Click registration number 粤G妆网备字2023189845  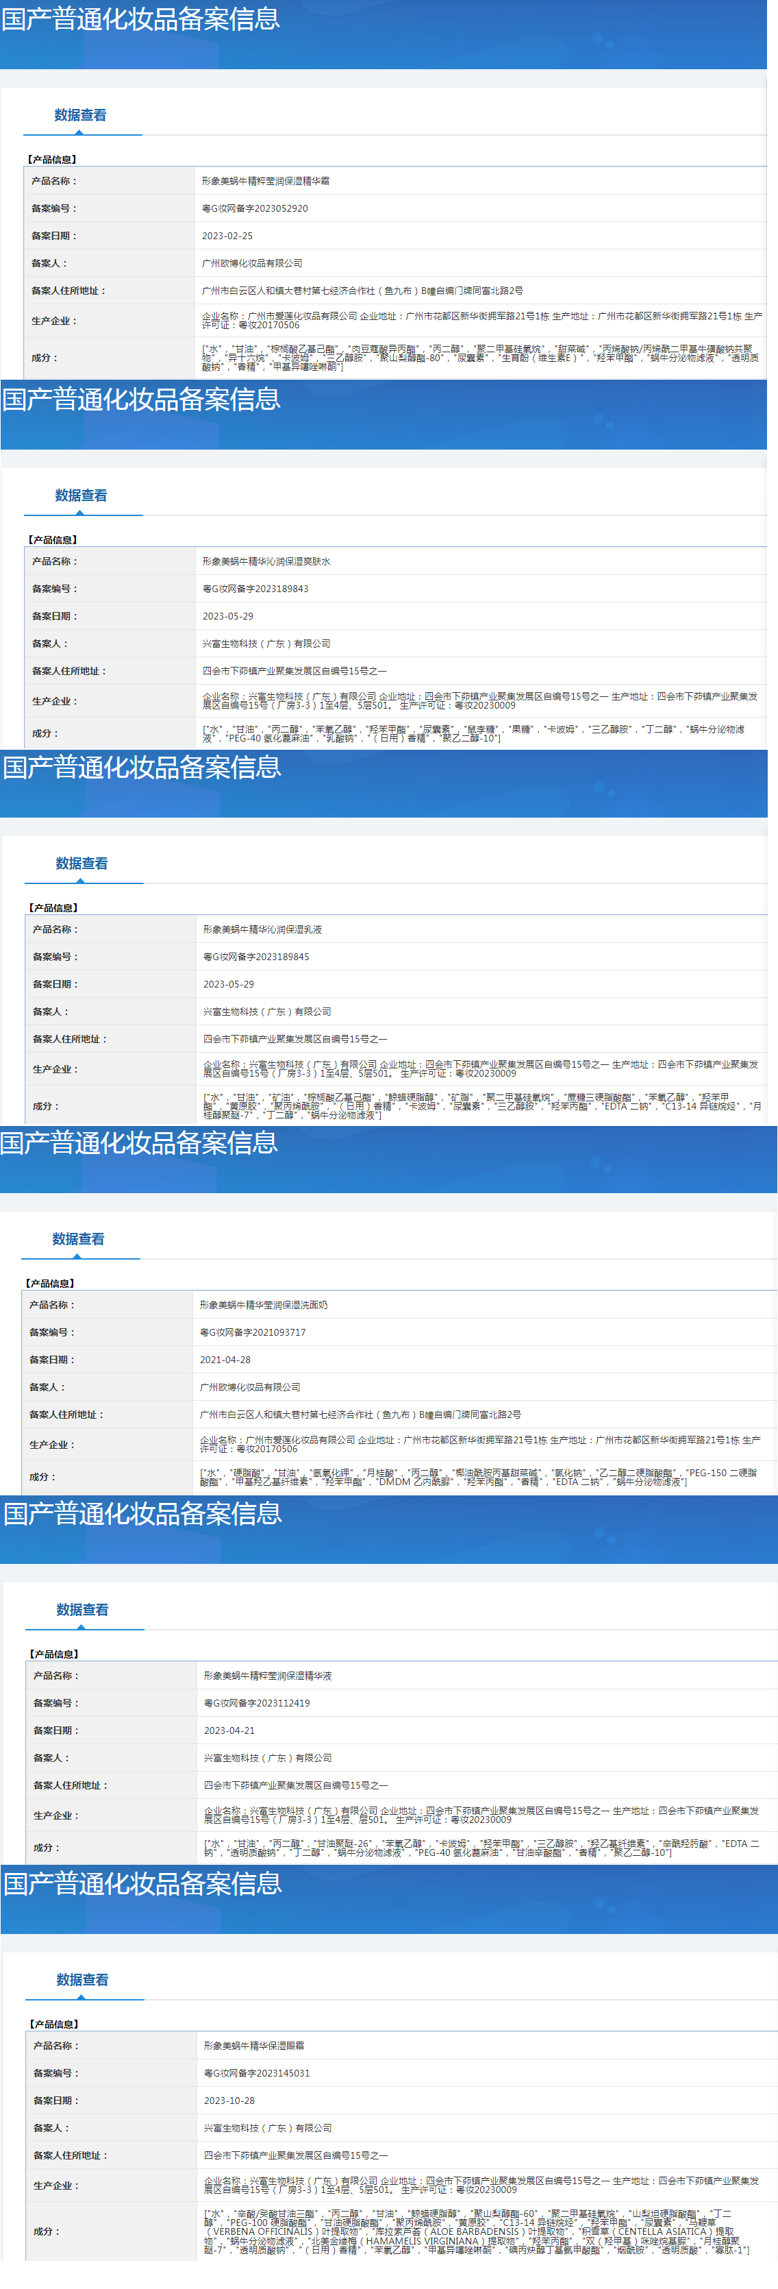click(x=257, y=957)
